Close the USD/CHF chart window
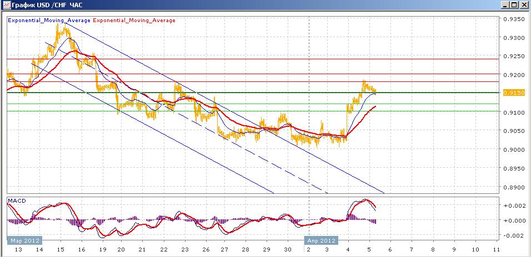 524,5
